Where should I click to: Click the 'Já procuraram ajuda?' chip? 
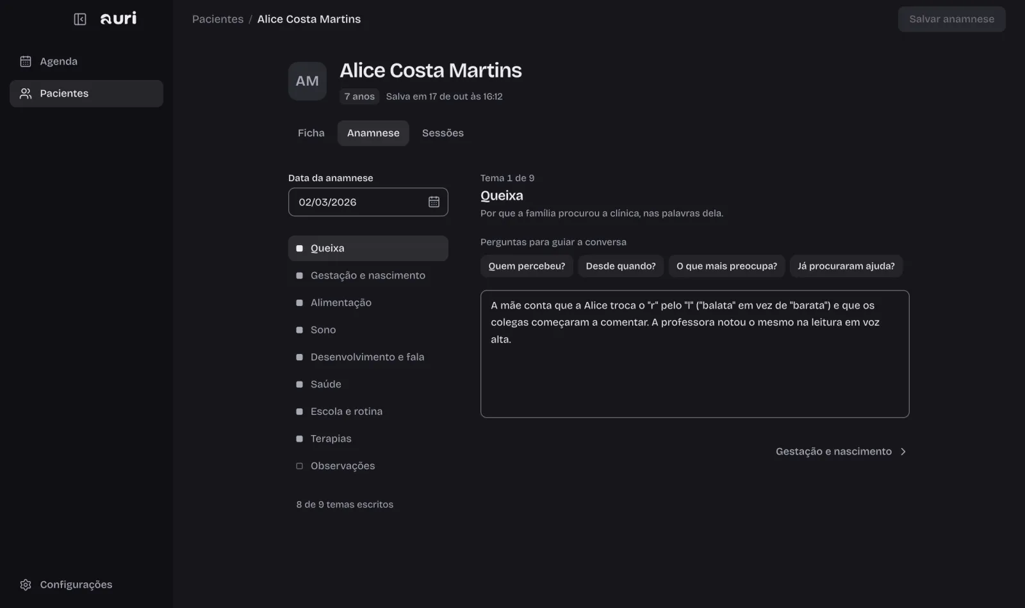[x=846, y=266]
